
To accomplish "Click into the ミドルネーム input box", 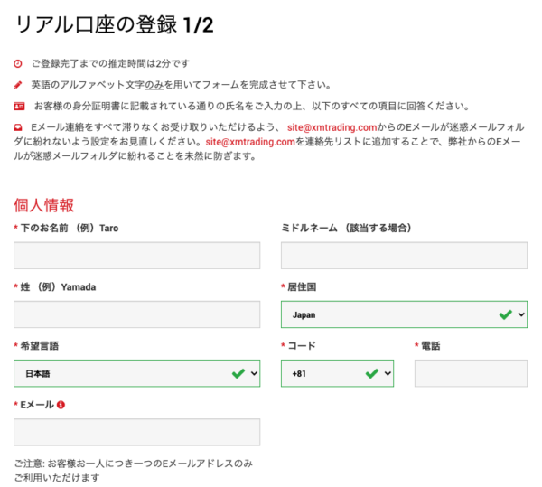I will click(x=404, y=256).
